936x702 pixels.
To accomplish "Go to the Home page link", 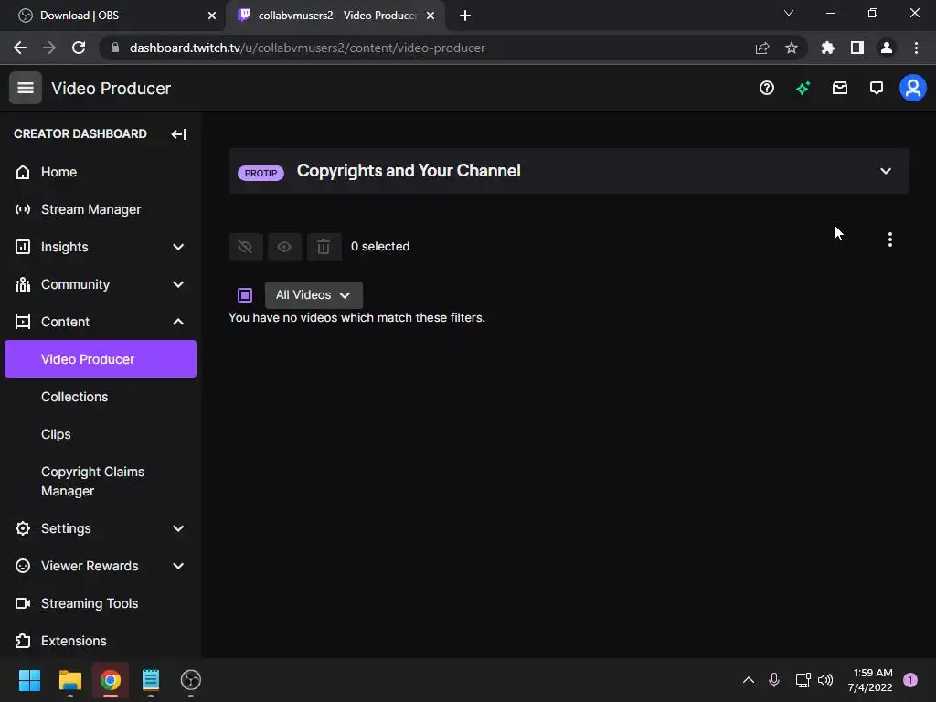I will pos(58,172).
